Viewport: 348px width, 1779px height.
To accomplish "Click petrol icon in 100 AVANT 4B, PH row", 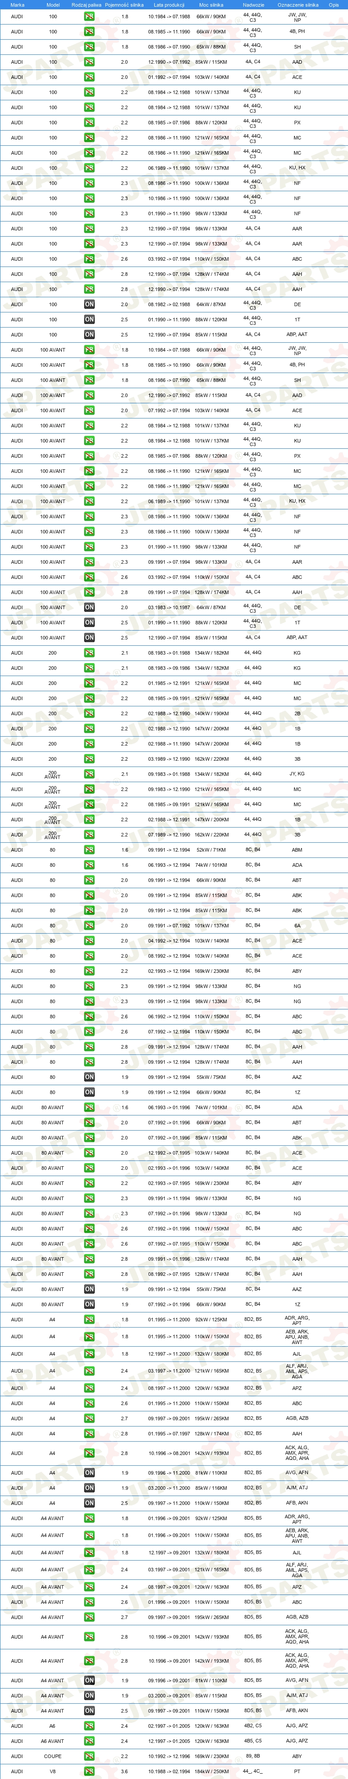I will [x=89, y=365].
